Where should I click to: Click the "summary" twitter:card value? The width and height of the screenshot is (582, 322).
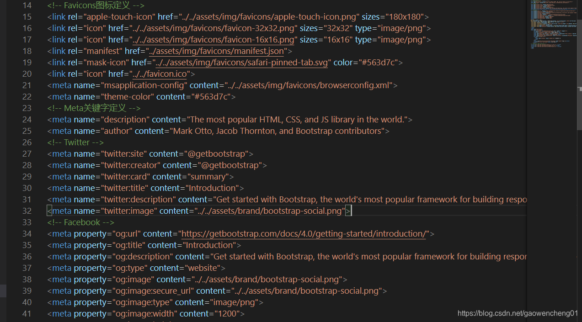[x=208, y=177]
